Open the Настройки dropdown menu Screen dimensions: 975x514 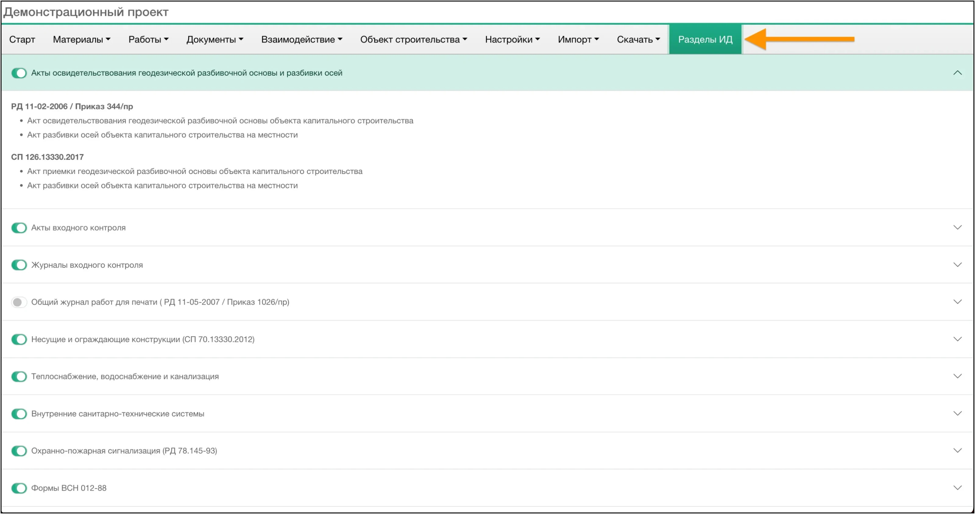(x=512, y=39)
